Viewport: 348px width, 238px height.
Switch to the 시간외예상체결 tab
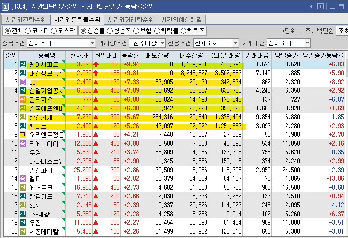tap(182, 20)
